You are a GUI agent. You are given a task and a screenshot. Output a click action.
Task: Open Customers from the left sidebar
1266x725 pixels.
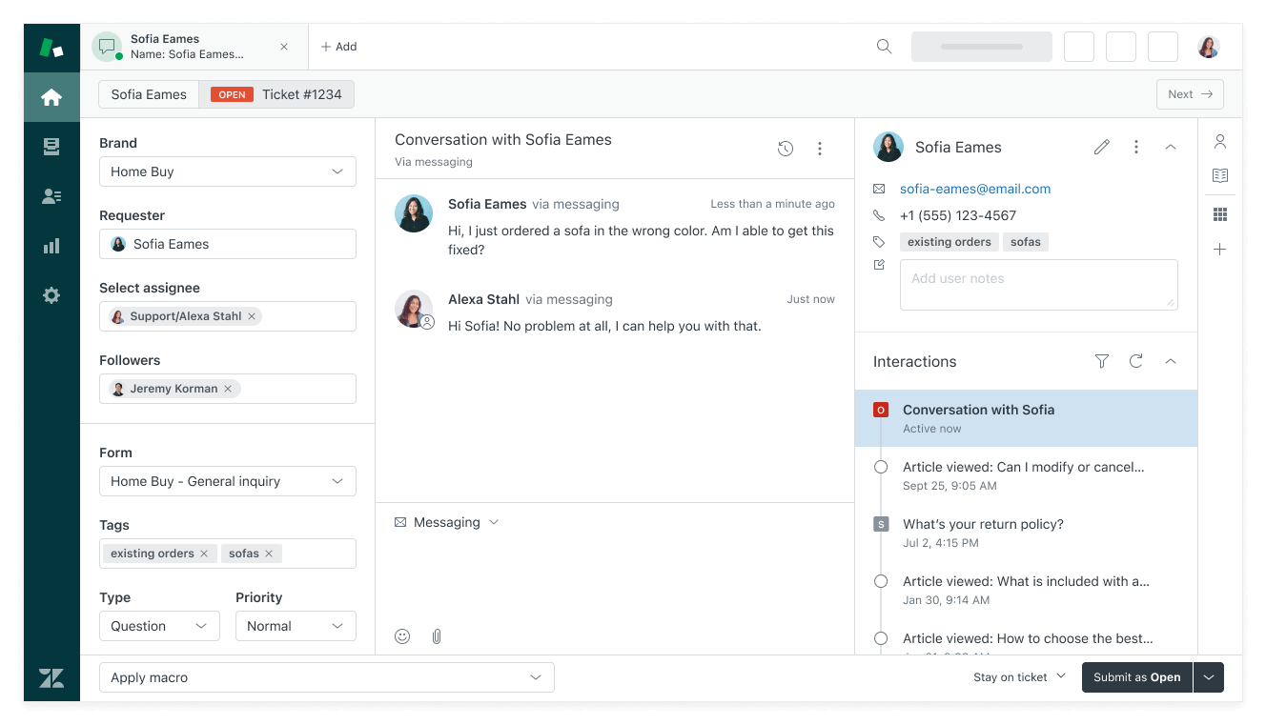51,196
